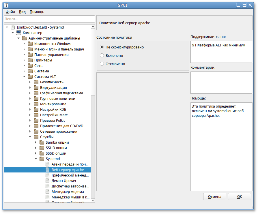Open the Файл menu
258x214 pixels.
[x=10, y=12]
